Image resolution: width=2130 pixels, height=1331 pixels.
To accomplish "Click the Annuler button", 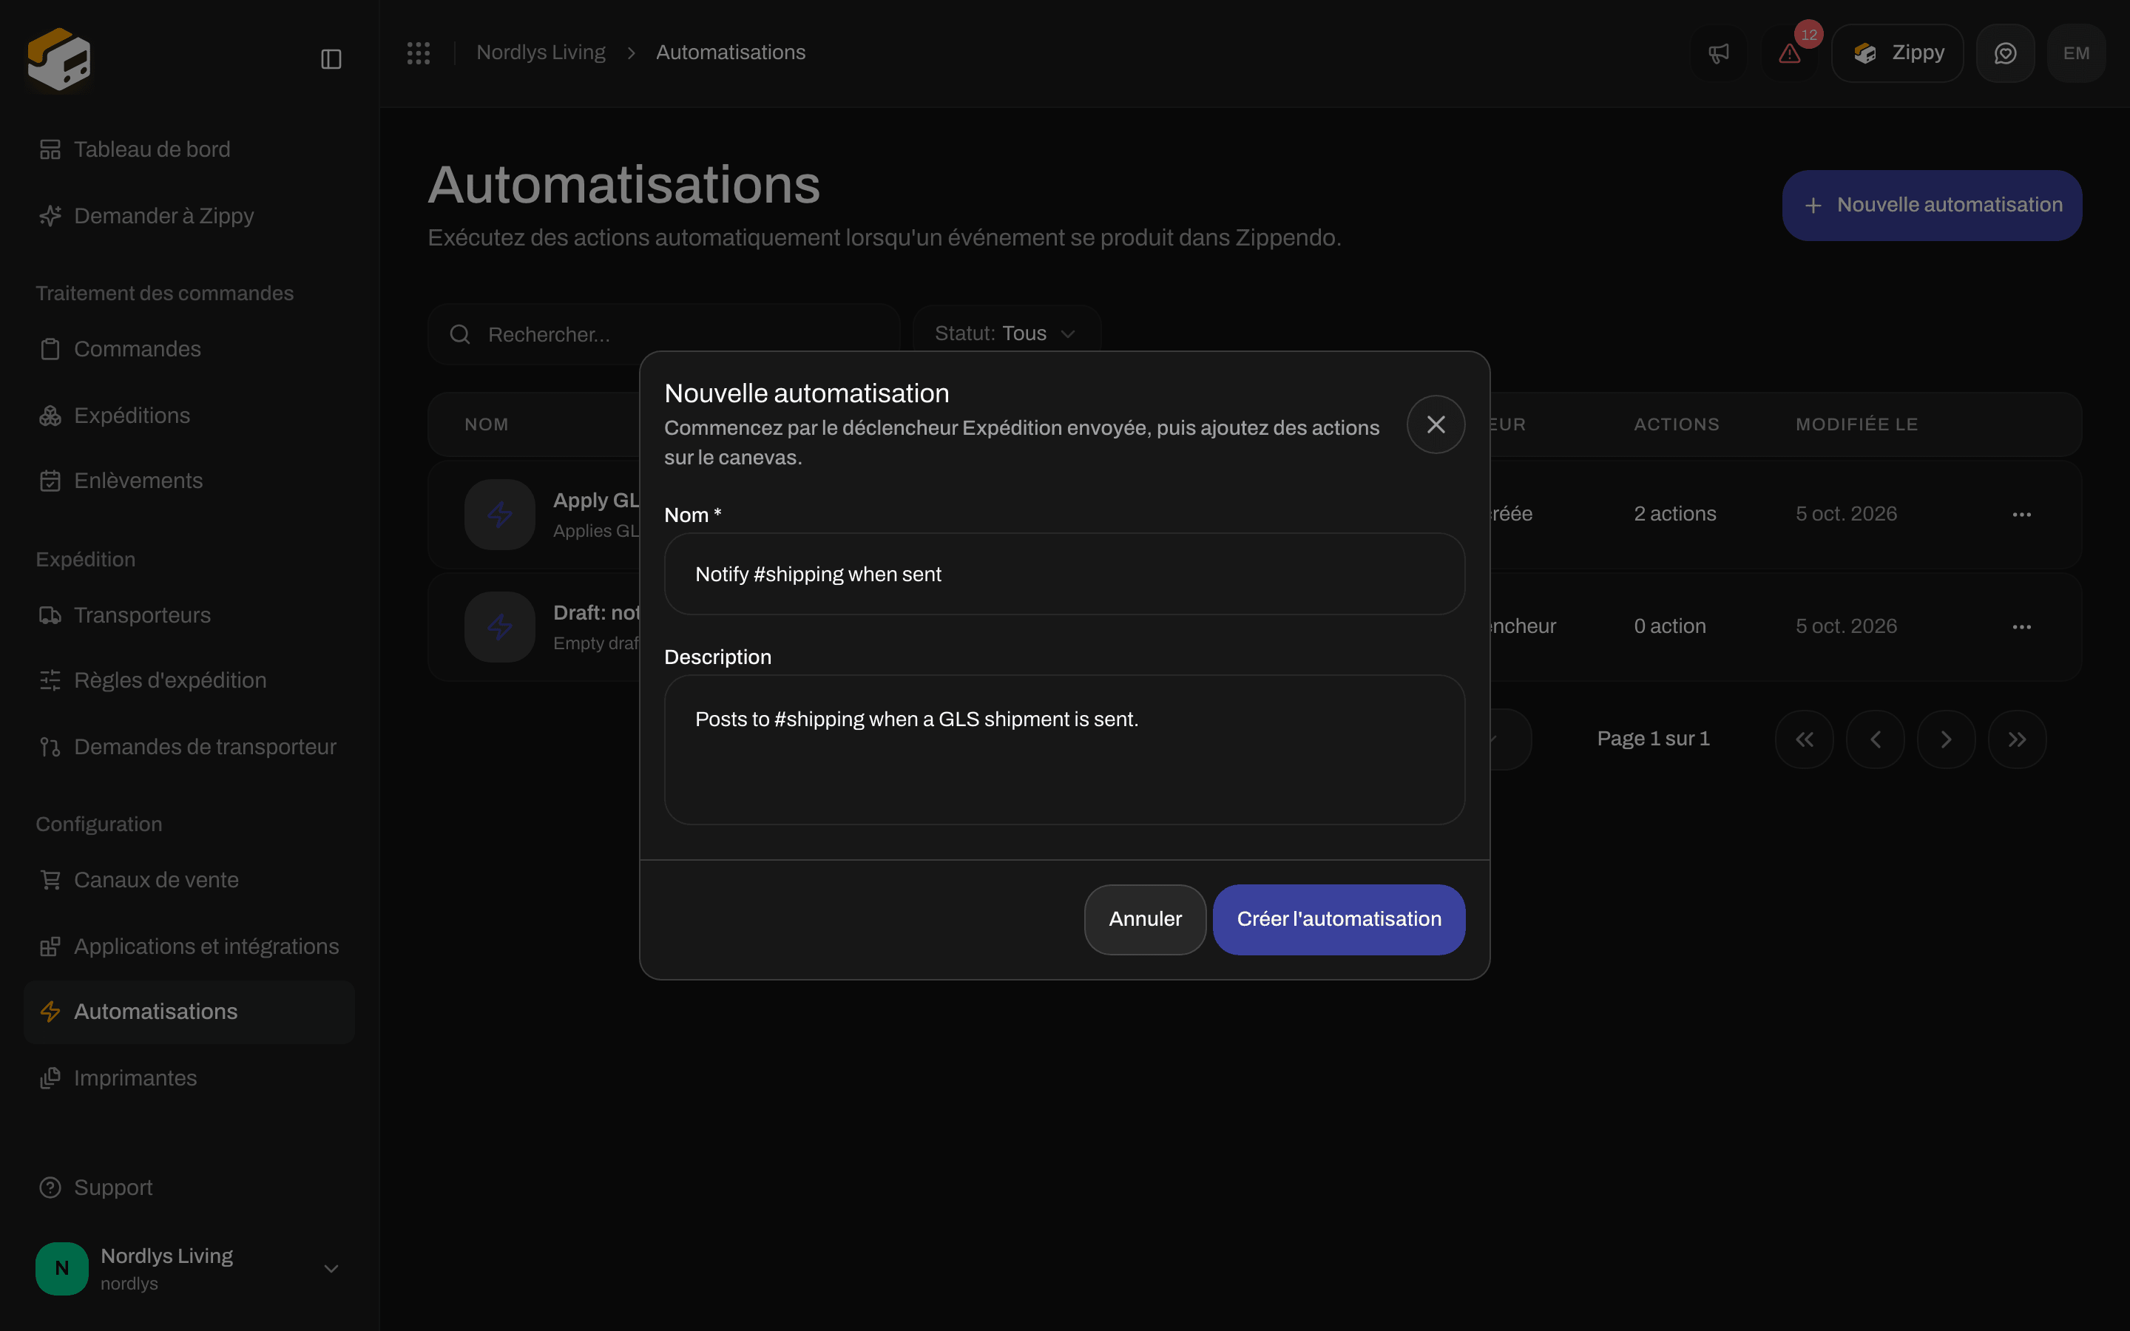I will click(1145, 919).
